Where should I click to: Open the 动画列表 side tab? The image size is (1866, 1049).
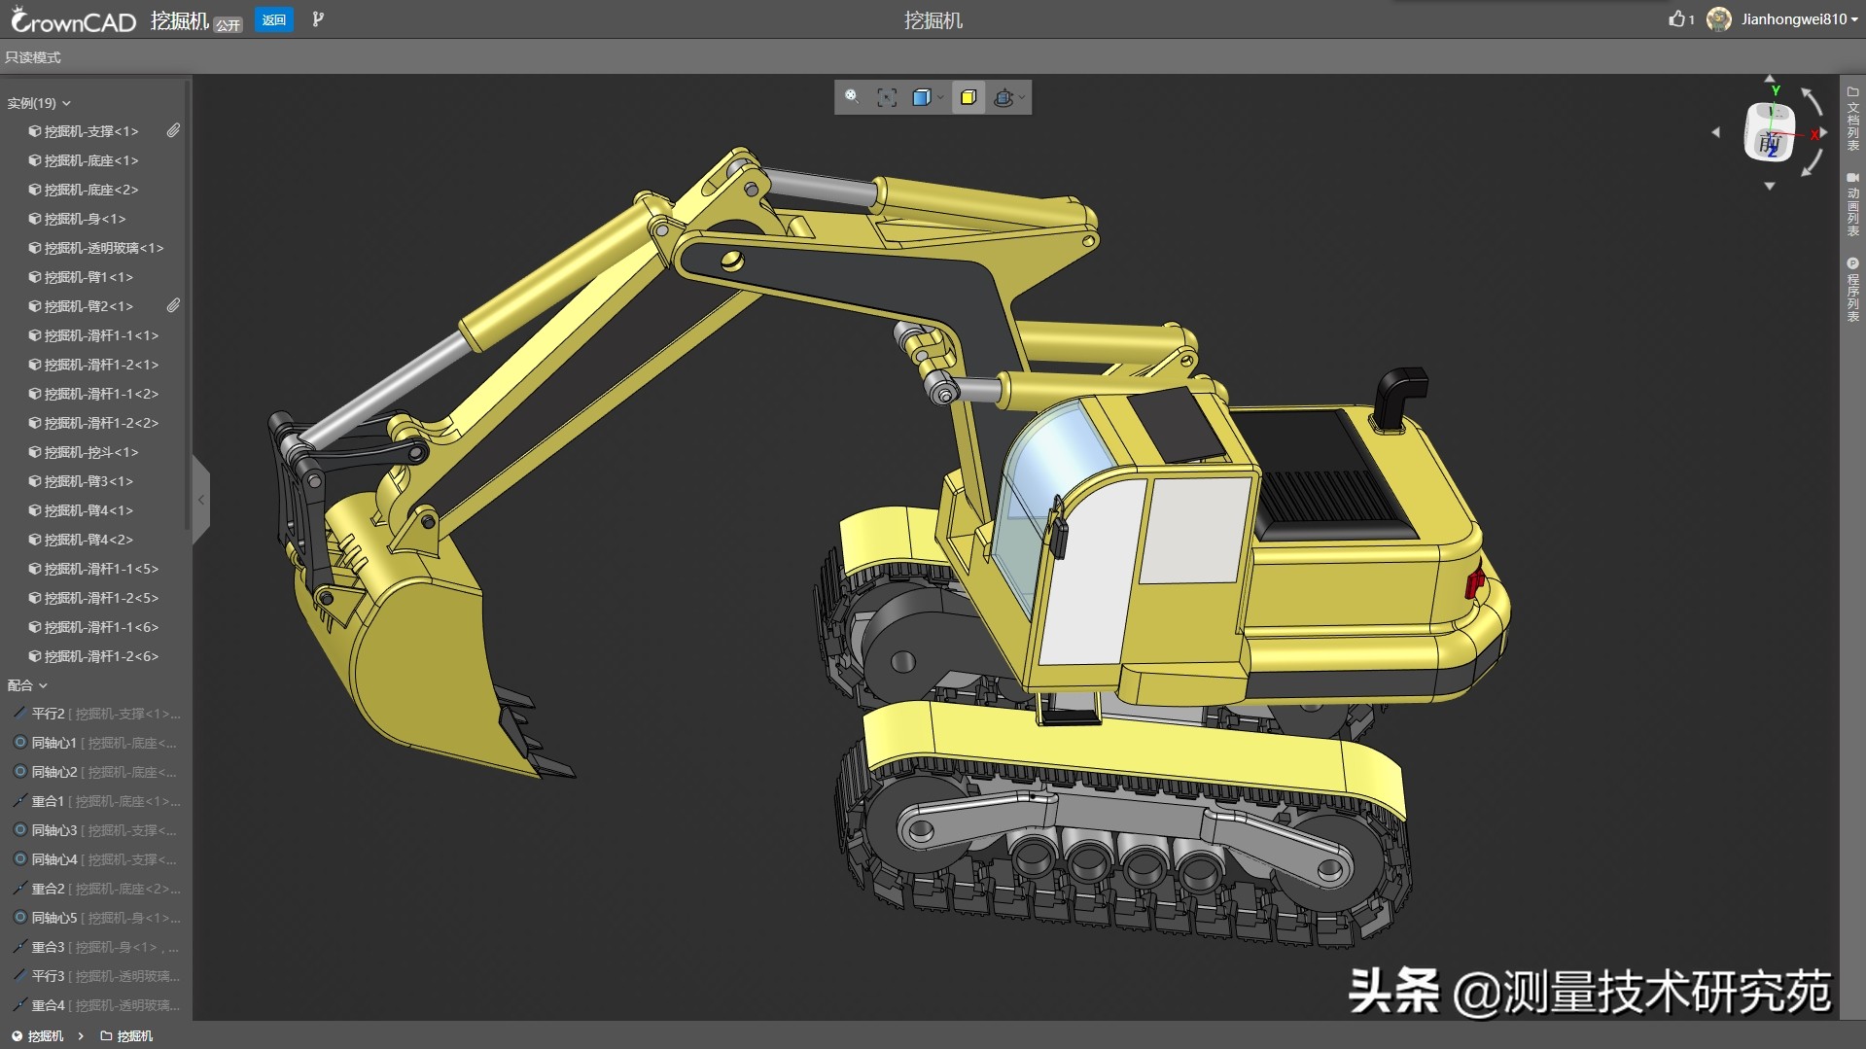[1852, 204]
